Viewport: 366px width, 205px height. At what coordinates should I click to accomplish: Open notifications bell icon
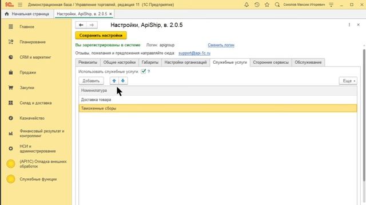tap(246, 5)
